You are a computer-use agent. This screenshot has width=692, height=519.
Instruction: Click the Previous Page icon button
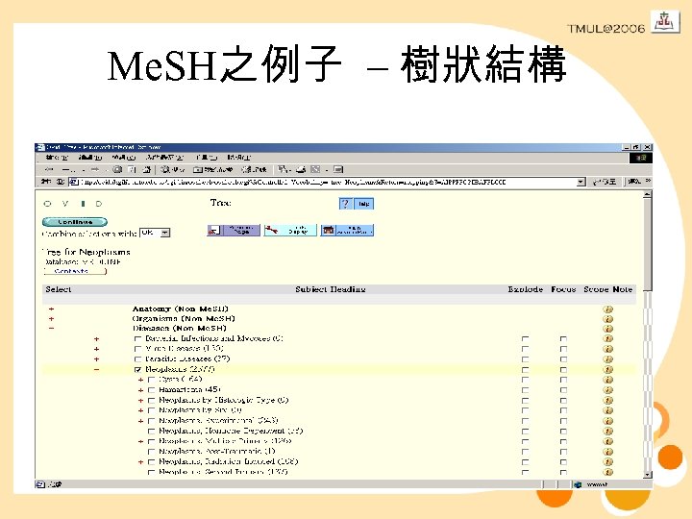234,231
